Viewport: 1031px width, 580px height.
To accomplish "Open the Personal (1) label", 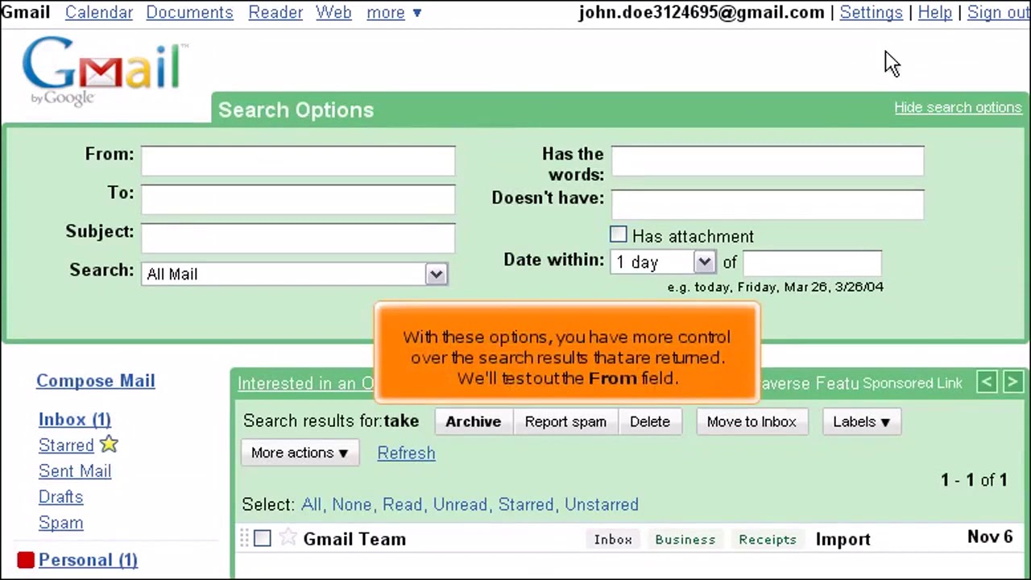I will 88,559.
